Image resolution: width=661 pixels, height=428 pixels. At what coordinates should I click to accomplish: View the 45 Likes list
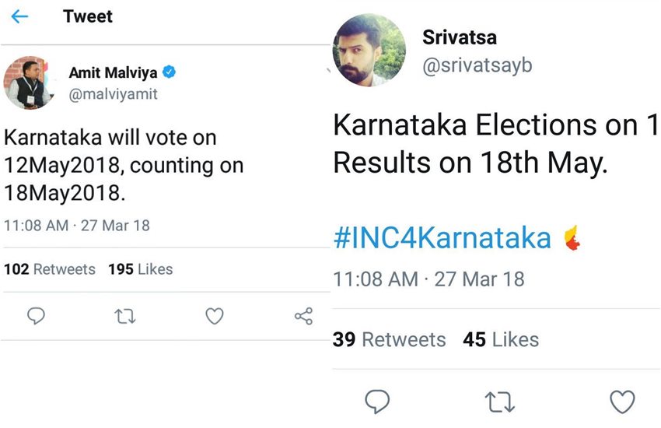[501, 339]
